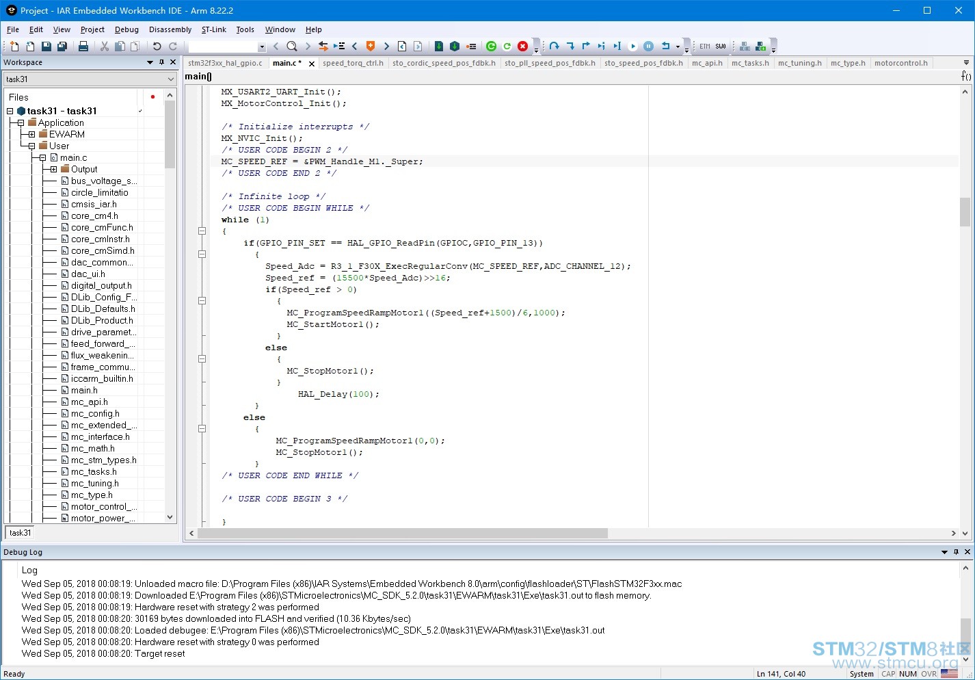
Task: Expand the EWARM folder in workspace tree
Action: (31, 134)
